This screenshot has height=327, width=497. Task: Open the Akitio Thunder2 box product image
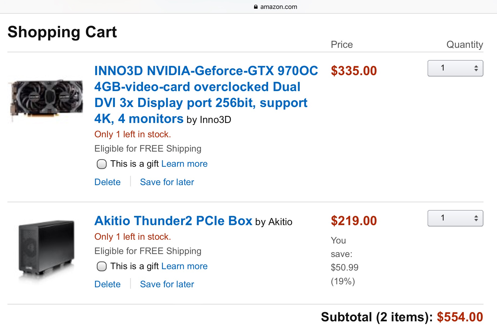coord(46,250)
